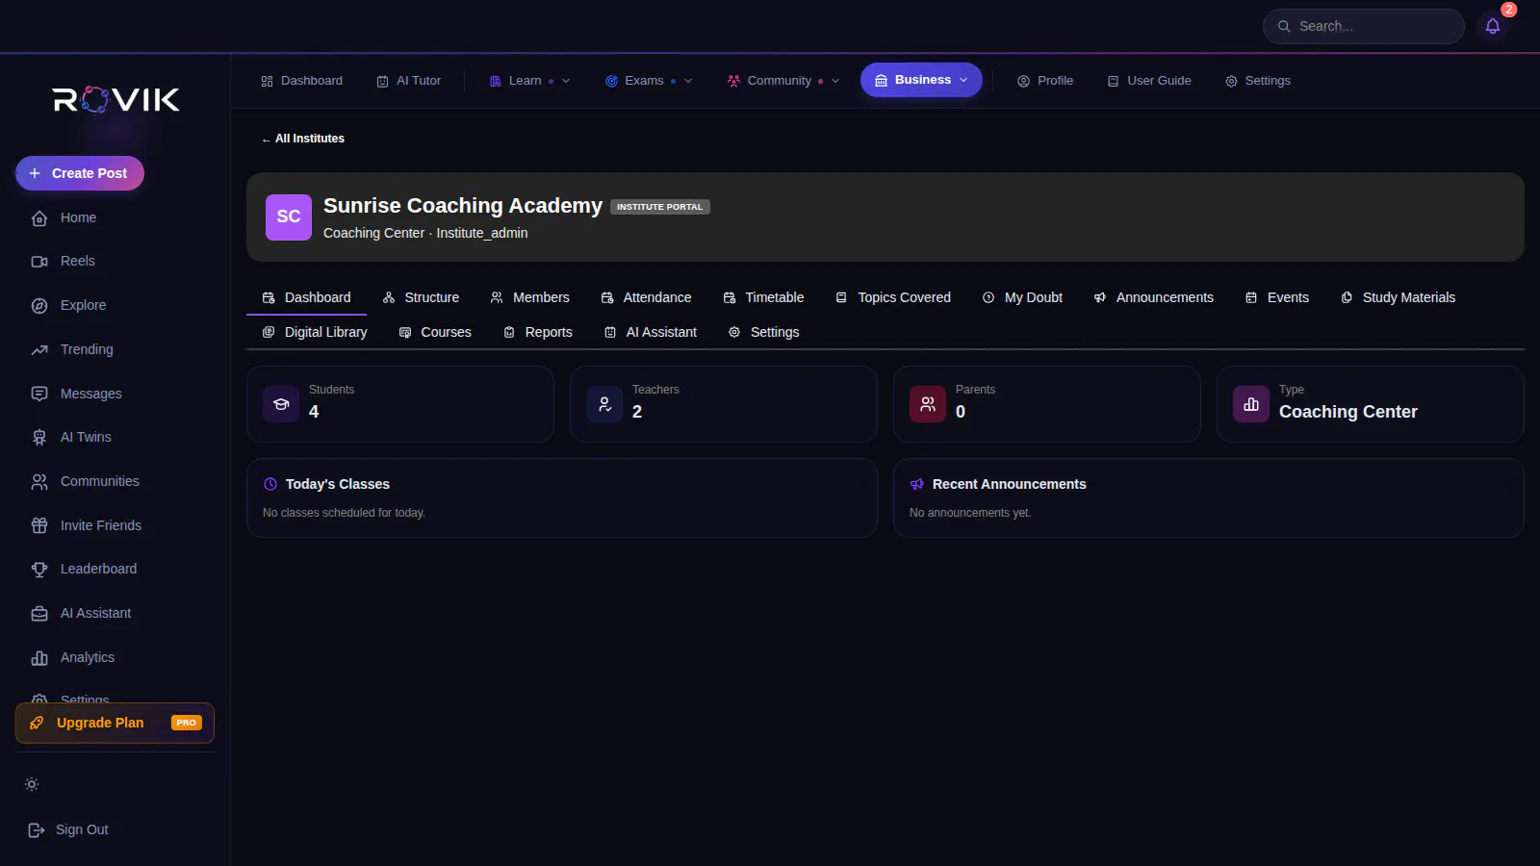Click the Today's Classes clock icon
Screen dimensions: 1540x866
[x=270, y=484]
